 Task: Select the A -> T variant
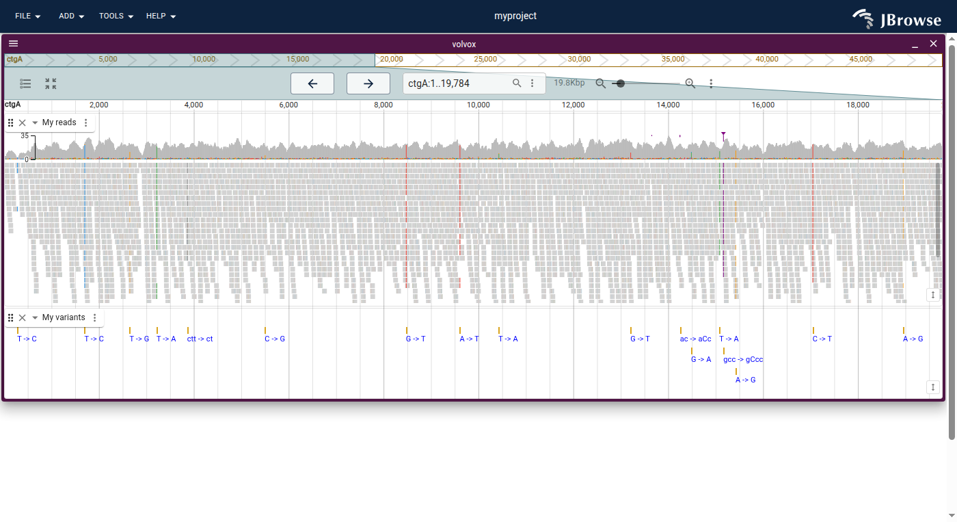470,339
